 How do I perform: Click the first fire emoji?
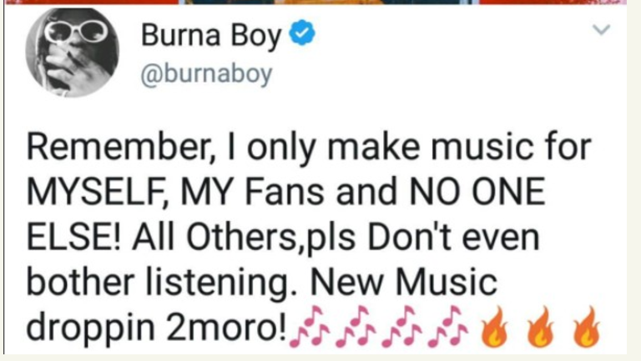495,327
